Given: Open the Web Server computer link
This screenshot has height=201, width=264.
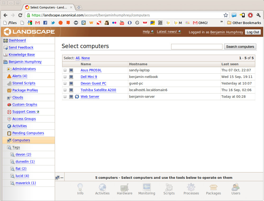Looking at the screenshot, I should coord(90,97).
